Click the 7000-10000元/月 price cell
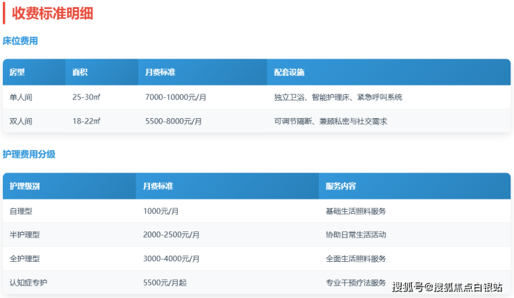This screenshot has width=514, height=298. point(176,97)
